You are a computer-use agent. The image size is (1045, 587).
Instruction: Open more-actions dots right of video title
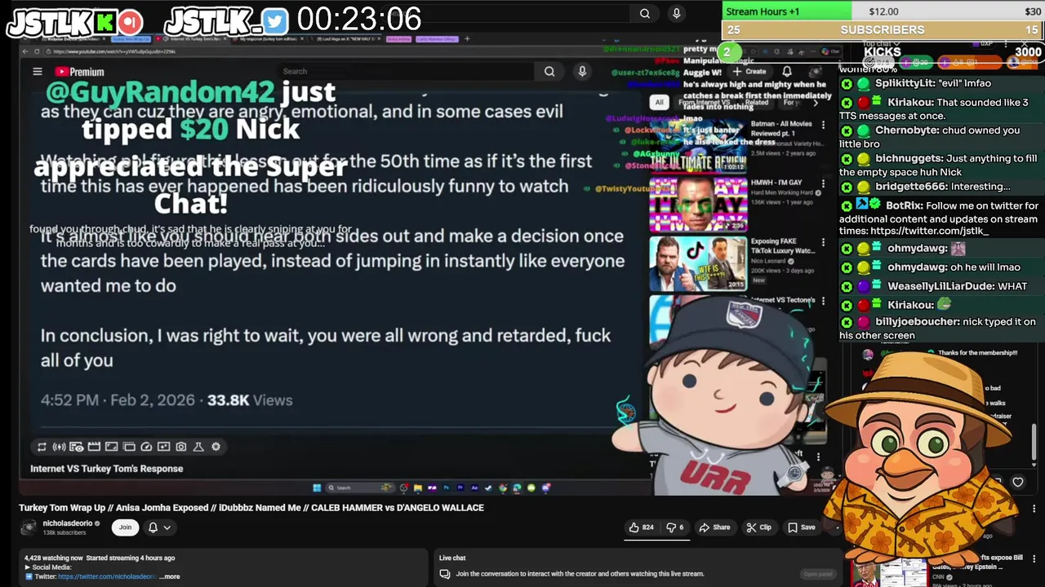[x=1034, y=508]
